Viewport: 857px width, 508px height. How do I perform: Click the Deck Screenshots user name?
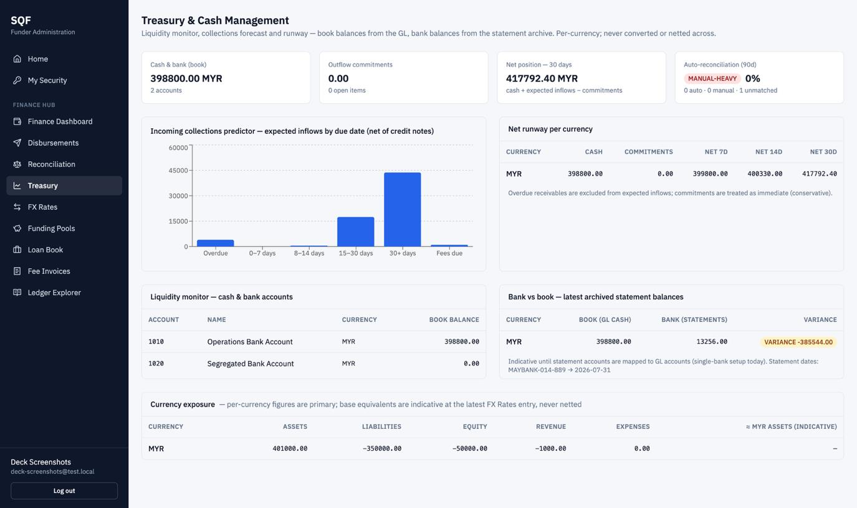click(41, 462)
